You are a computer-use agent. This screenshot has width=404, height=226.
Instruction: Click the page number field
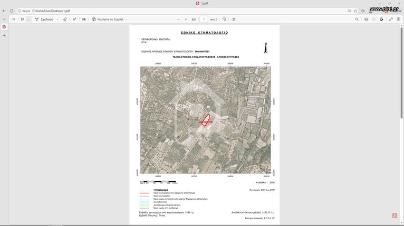pos(204,19)
